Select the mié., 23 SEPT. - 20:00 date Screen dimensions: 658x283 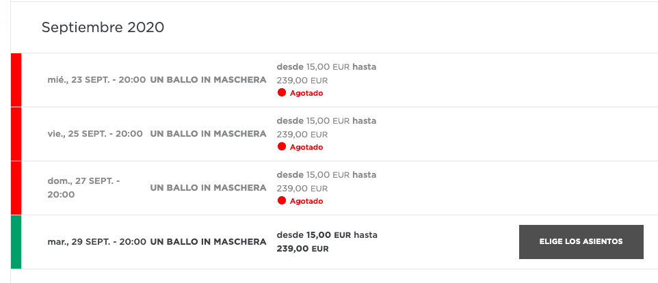pos(96,80)
